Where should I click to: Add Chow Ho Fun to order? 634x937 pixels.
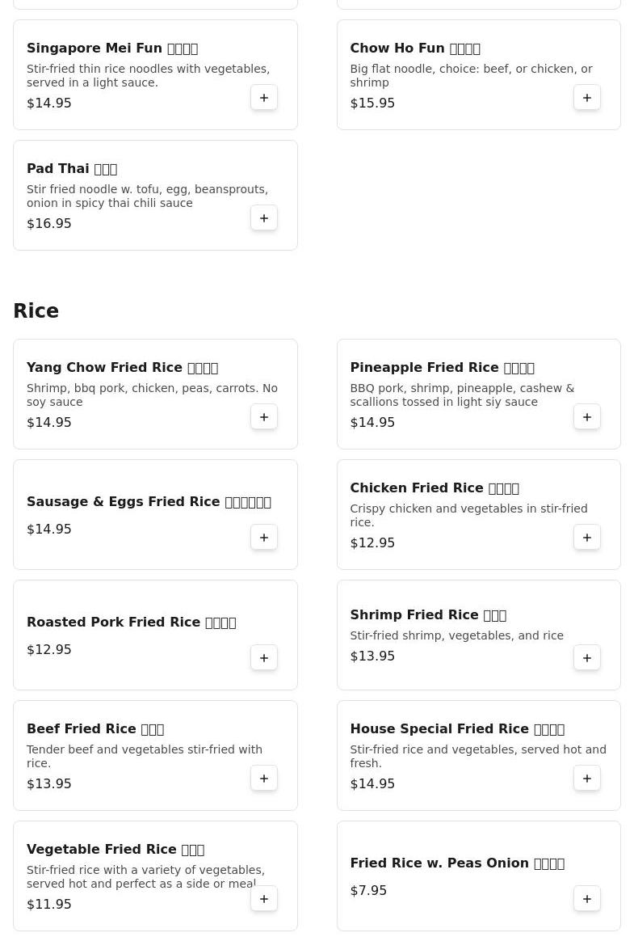[587, 98]
